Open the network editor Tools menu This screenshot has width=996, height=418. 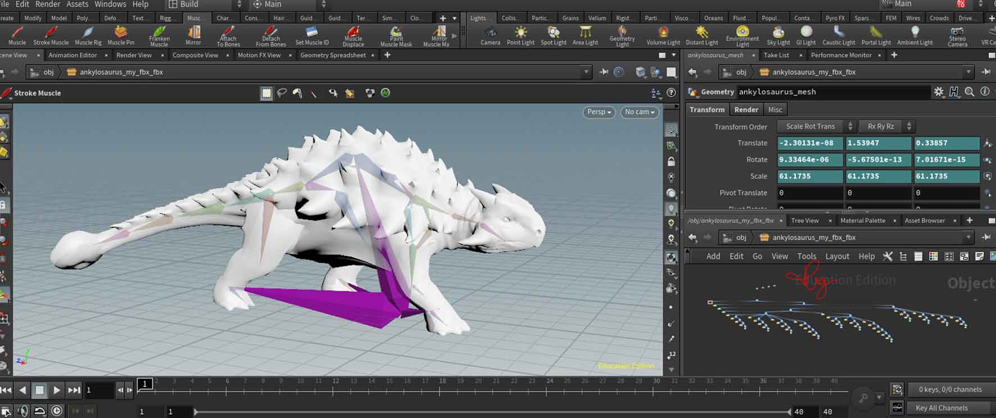(807, 256)
